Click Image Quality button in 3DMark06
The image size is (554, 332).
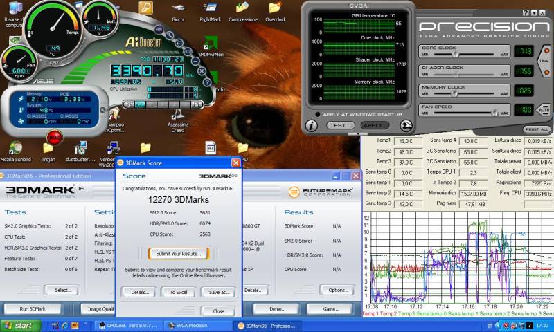coord(98,309)
